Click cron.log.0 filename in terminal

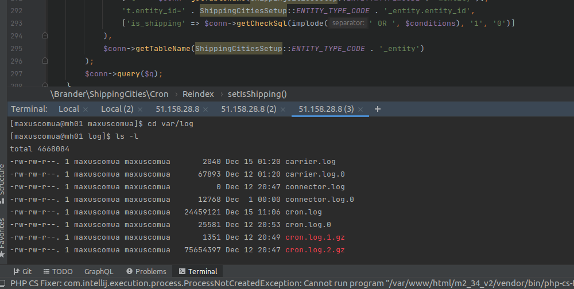pos(308,225)
